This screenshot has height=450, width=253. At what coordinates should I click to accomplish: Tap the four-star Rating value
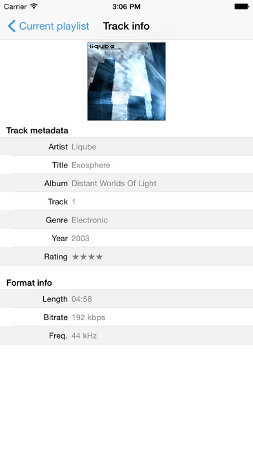point(87,257)
